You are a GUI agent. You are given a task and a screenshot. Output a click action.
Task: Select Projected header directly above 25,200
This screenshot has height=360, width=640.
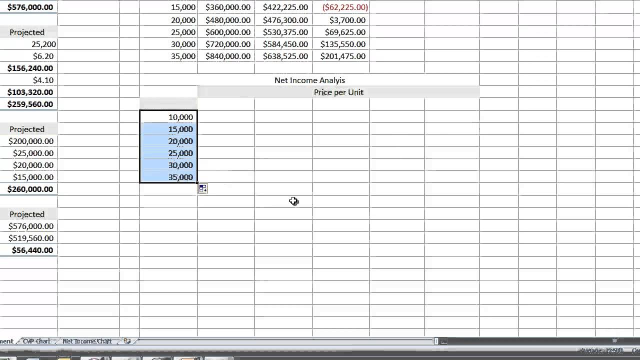(x=28, y=32)
